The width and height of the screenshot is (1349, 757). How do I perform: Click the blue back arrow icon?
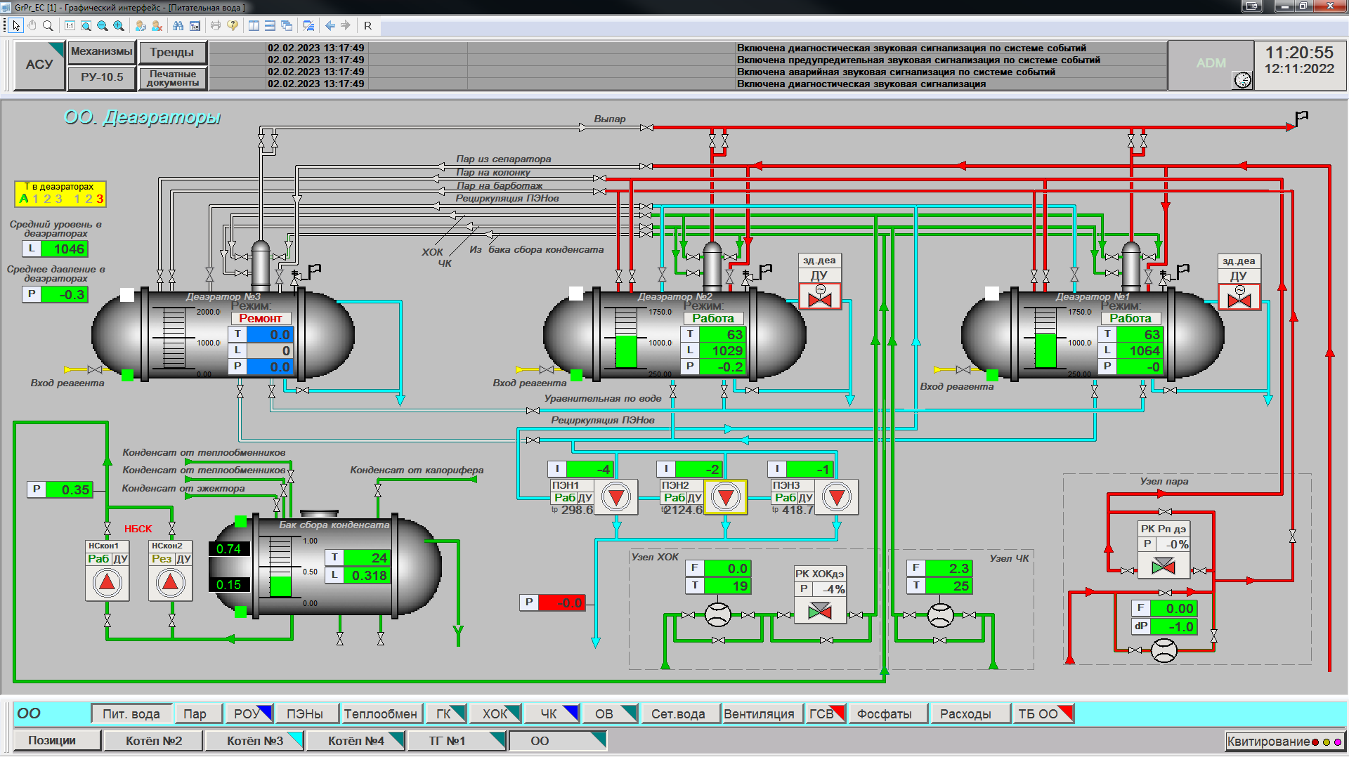(x=330, y=26)
